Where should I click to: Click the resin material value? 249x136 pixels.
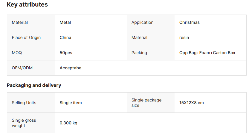(184, 37)
